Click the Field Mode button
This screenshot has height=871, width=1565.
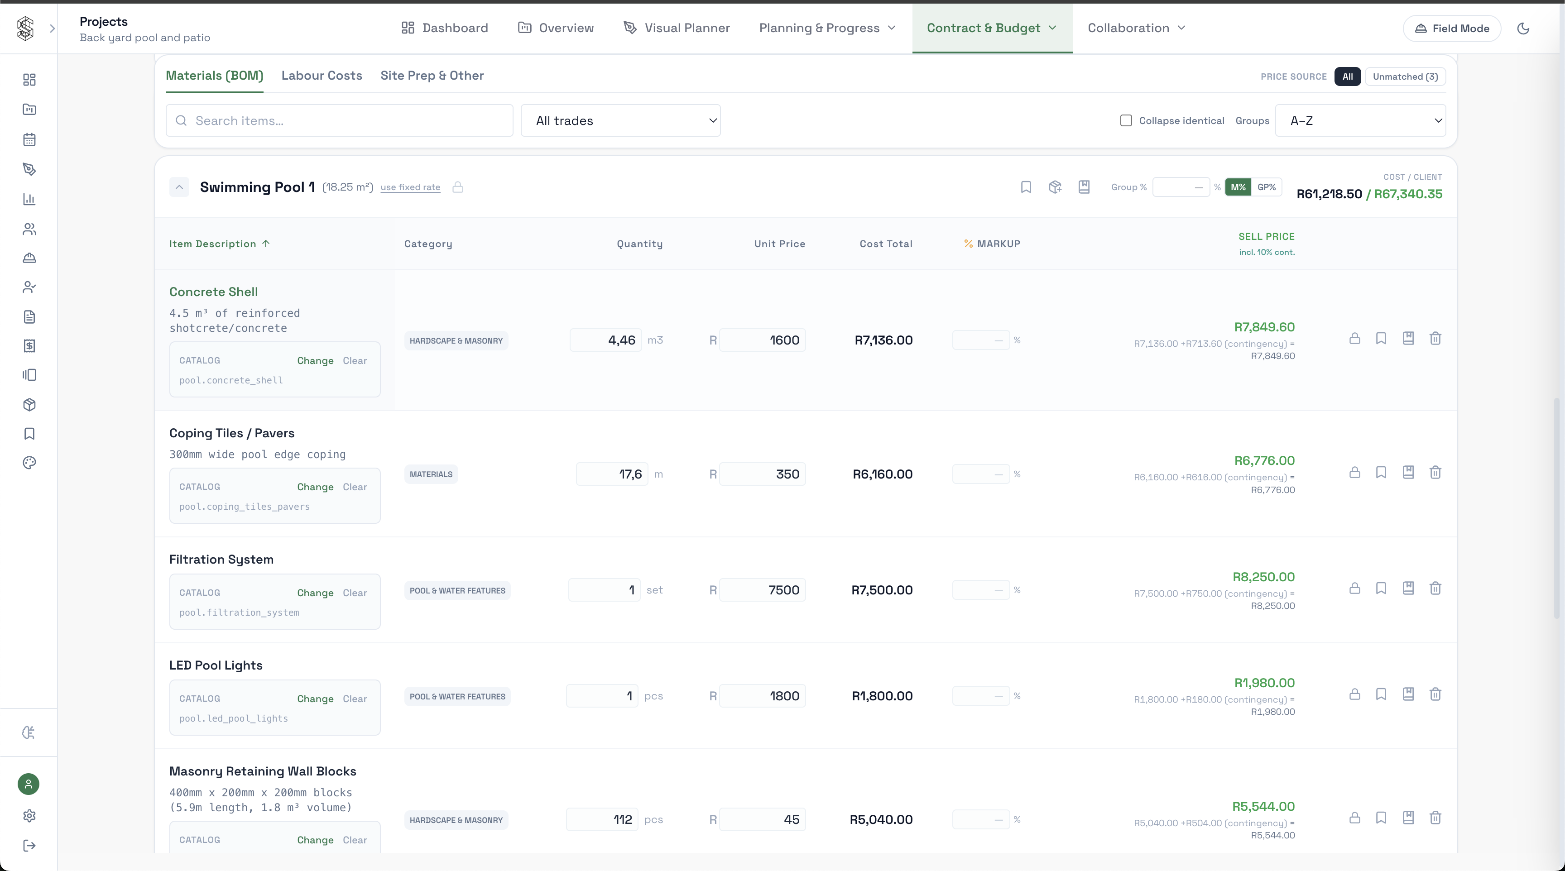click(x=1452, y=29)
